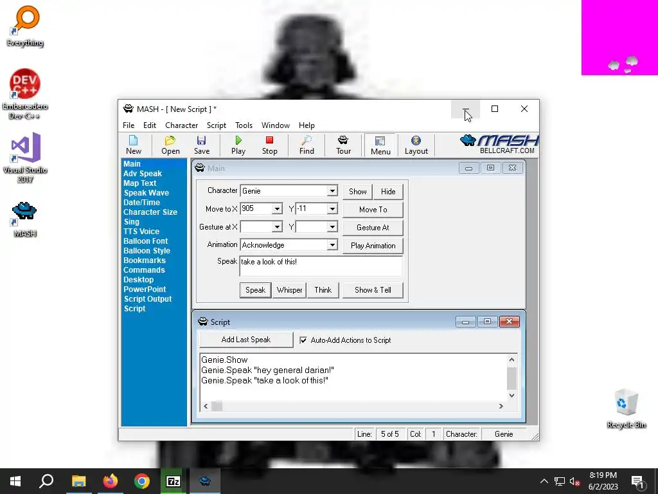Click the Show character button
Image resolution: width=658 pixels, height=494 pixels.
click(357, 192)
